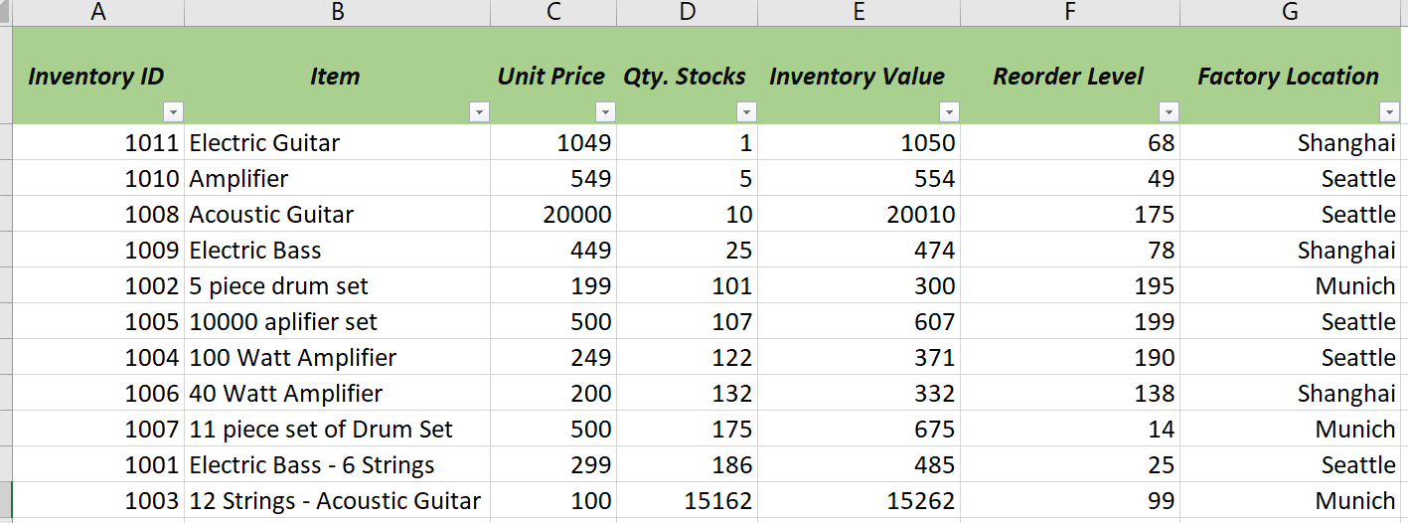The width and height of the screenshot is (1408, 523).
Task: Expand the Factory Location filter arrow
Action: [1389, 112]
